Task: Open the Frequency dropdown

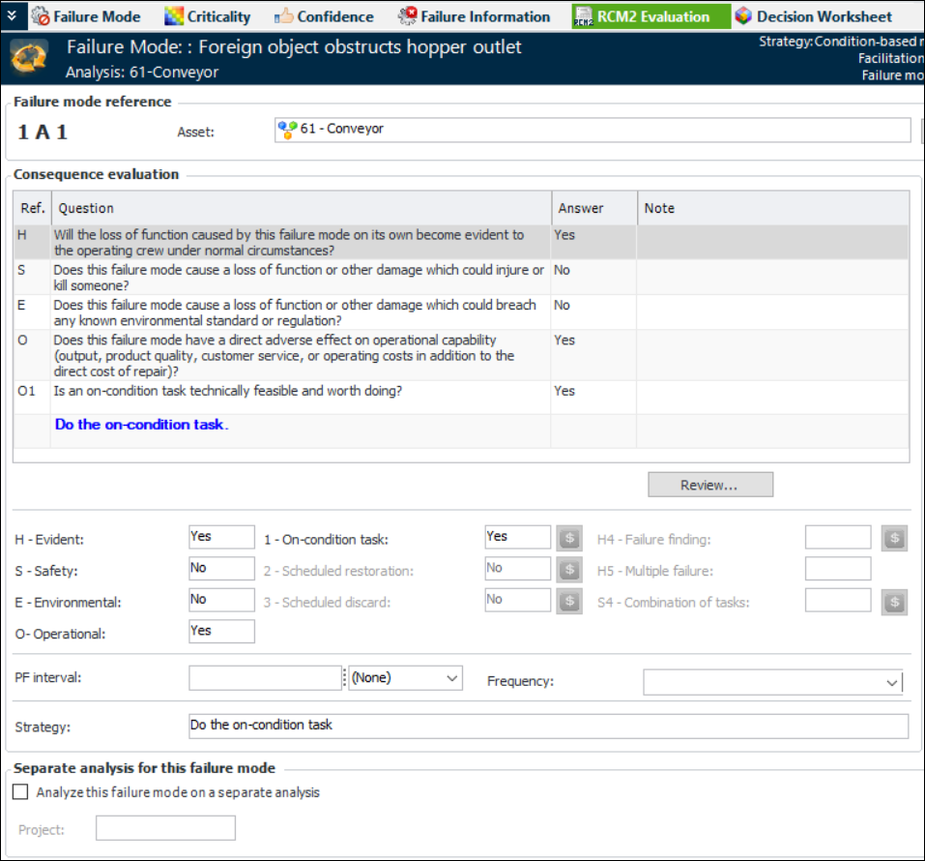Action: [x=773, y=682]
